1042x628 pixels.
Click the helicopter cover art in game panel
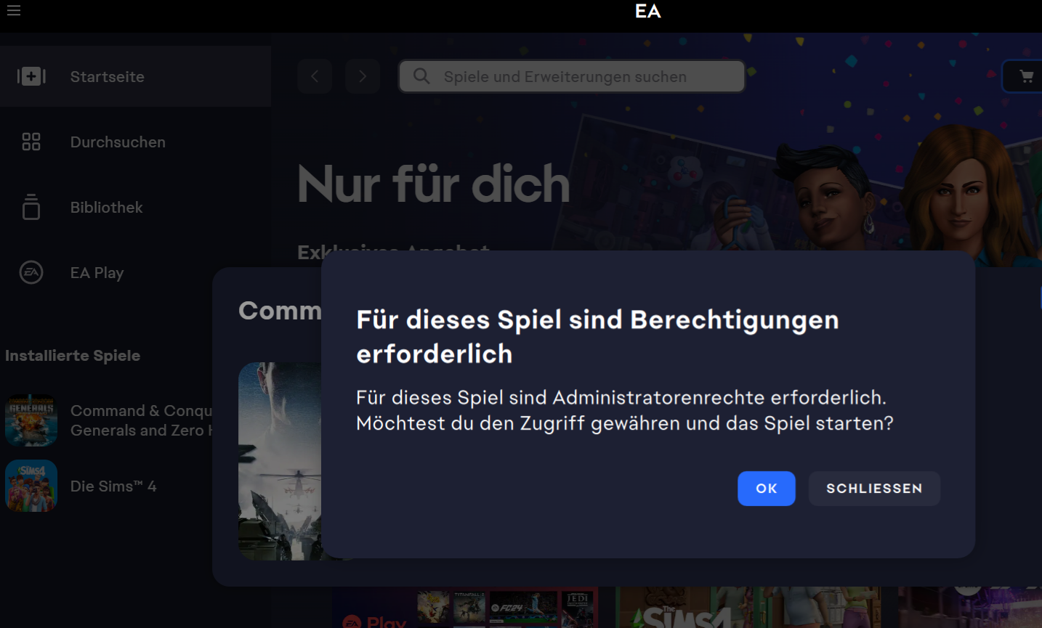coord(280,461)
